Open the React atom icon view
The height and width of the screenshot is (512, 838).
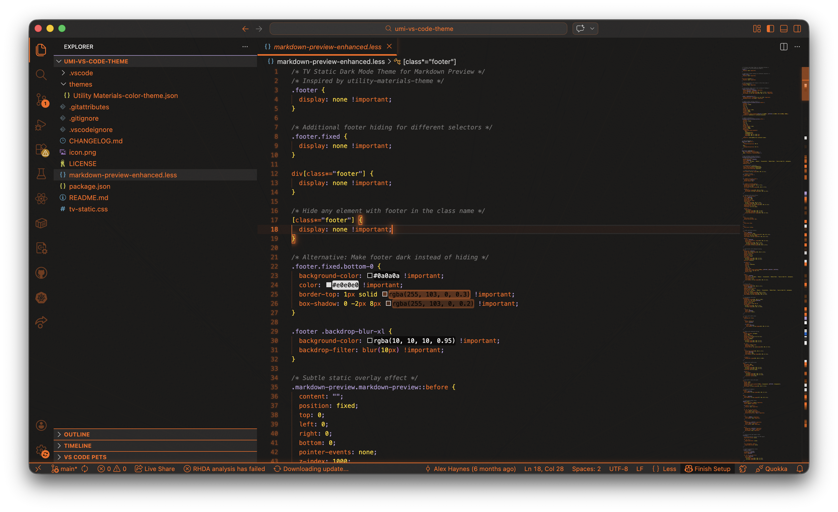[x=41, y=199]
